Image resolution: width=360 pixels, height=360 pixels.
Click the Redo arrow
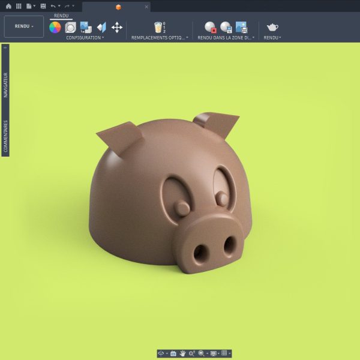click(67, 6)
